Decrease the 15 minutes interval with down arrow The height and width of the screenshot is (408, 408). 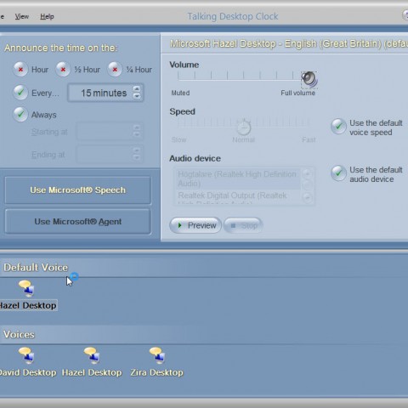[137, 96]
